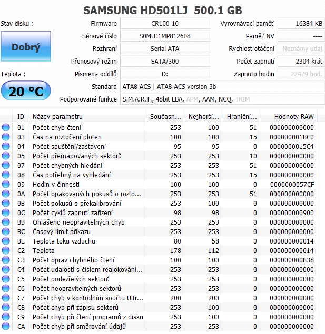Screen dimensions: 325x334
Task: Click status icon for Hodin v činnosti
Action: 6,184
